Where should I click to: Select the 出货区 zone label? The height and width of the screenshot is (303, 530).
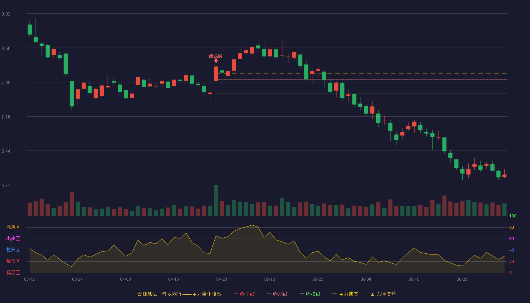tap(13, 239)
